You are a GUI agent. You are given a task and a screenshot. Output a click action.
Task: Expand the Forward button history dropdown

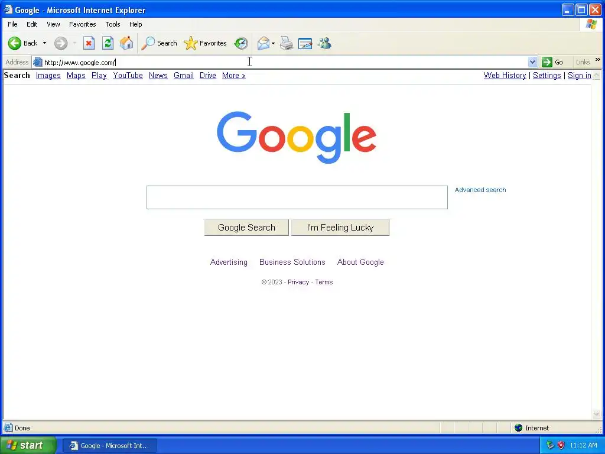(x=74, y=43)
